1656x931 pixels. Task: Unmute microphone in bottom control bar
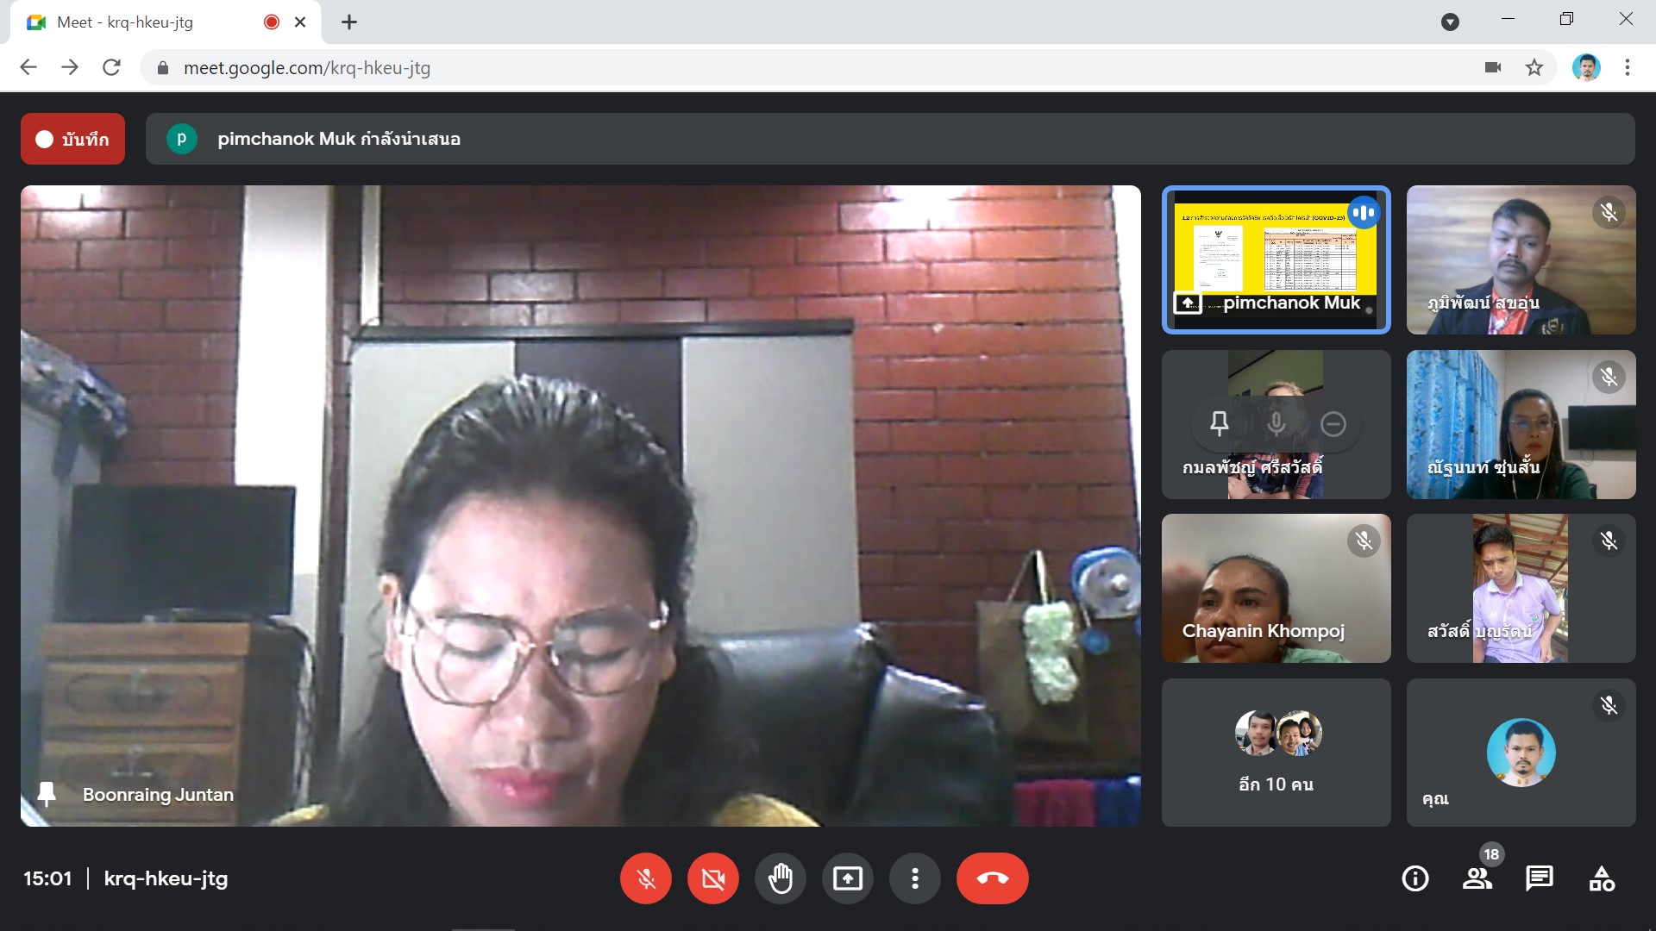645,878
